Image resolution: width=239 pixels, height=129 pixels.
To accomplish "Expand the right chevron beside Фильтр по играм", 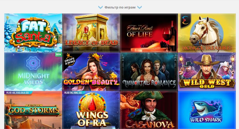I will [x=139, y=7].
